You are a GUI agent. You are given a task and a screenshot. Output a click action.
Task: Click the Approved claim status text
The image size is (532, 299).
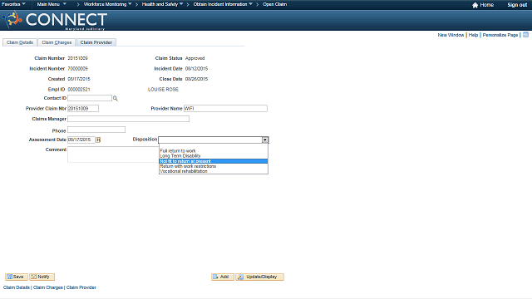195,58
